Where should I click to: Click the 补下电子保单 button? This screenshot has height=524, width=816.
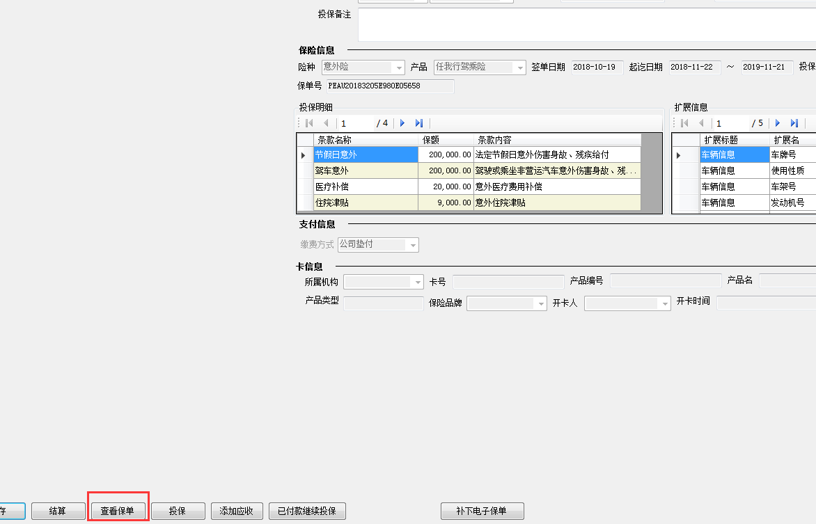[x=482, y=511]
